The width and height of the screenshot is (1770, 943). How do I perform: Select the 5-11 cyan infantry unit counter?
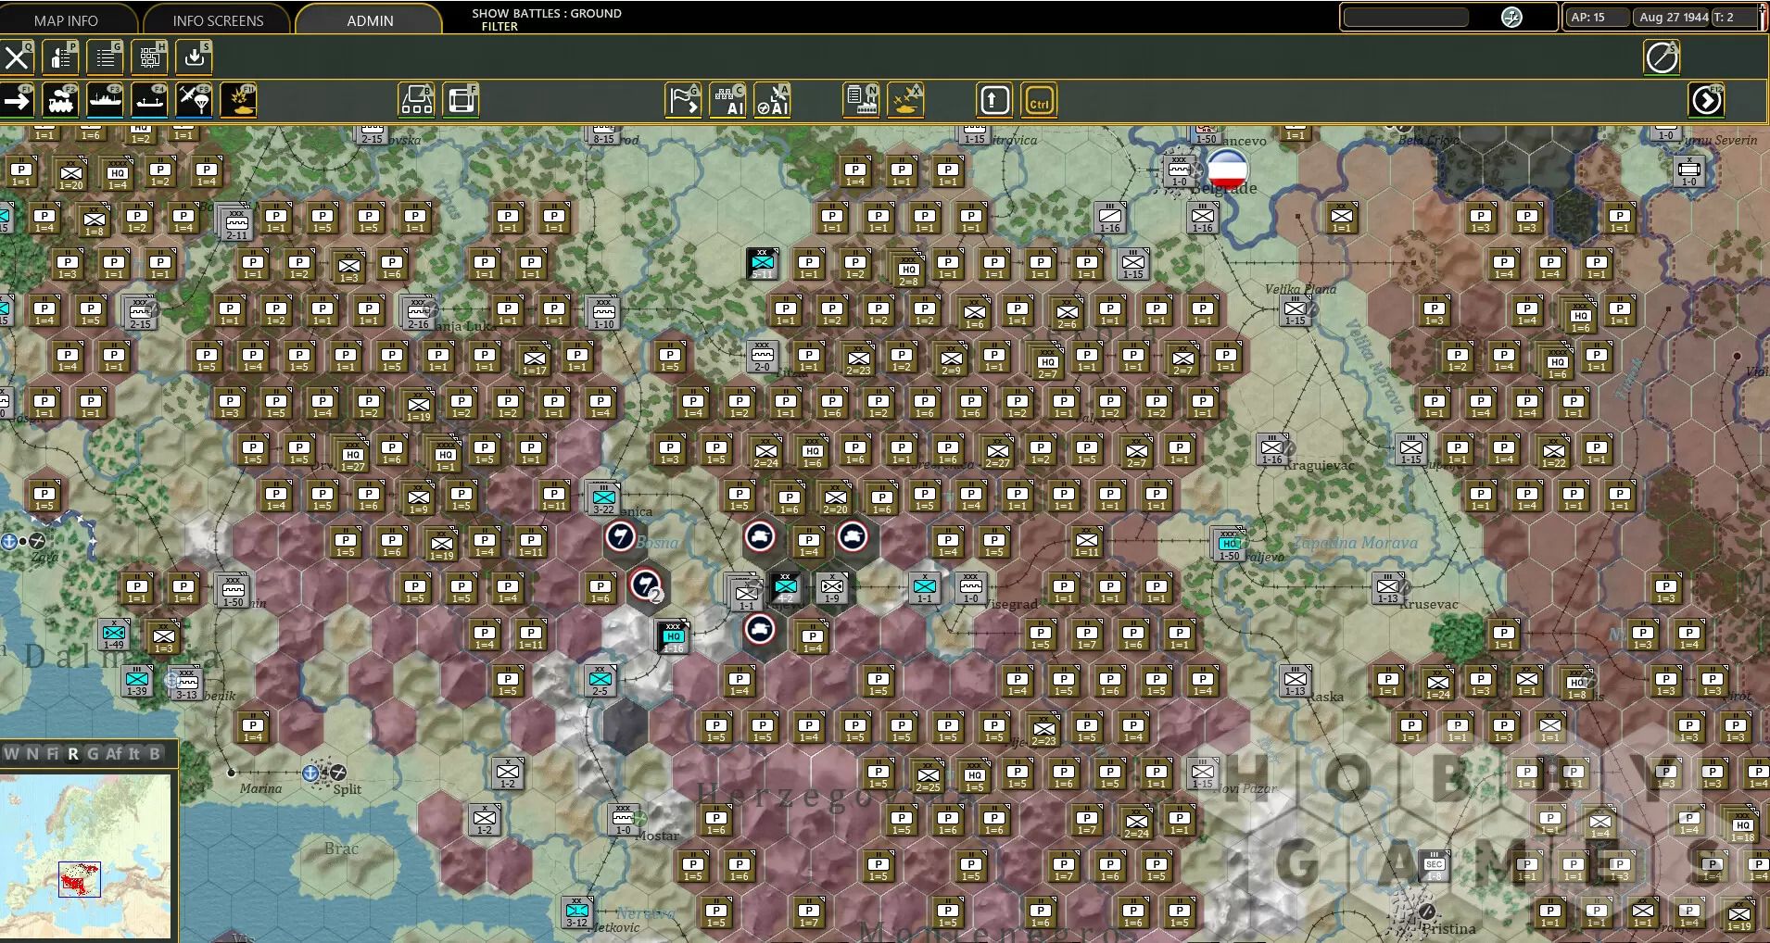pos(763,264)
